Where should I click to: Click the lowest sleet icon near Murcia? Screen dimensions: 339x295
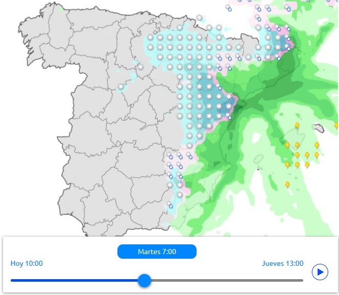(x=169, y=205)
